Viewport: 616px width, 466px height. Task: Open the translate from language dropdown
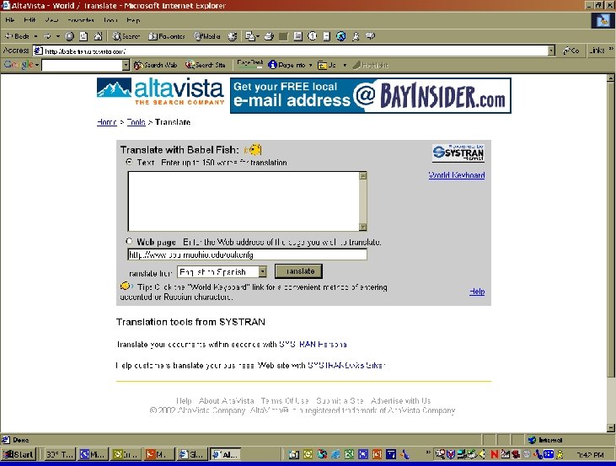point(262,271)
